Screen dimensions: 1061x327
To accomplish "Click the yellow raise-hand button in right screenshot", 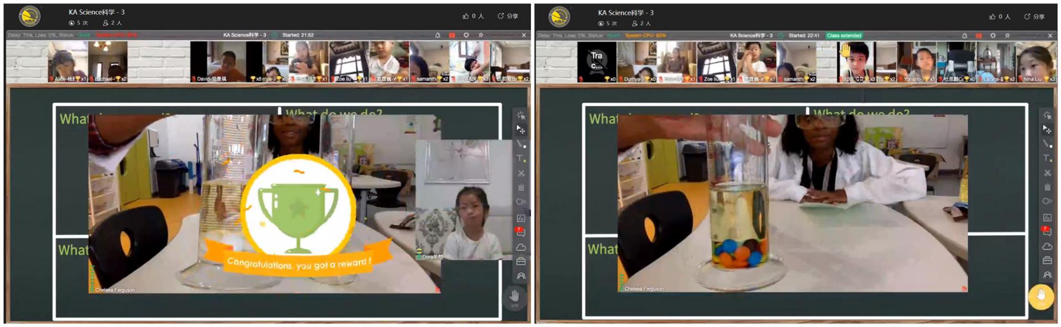I will click(1041, 296).
